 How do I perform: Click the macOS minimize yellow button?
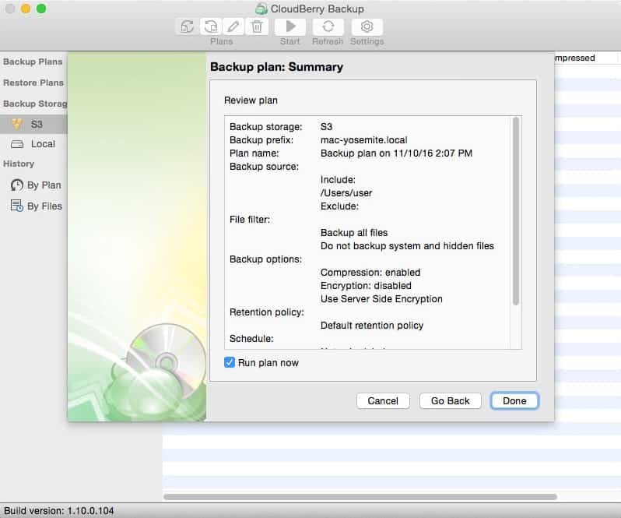[26, 9]
